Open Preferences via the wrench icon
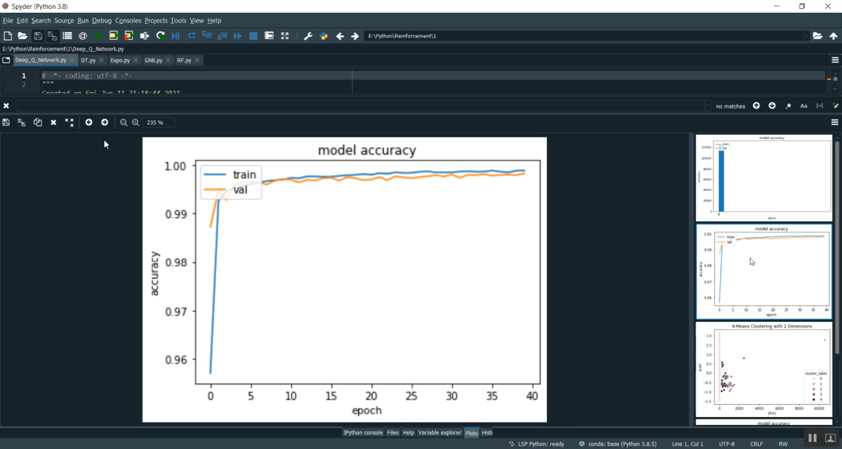The height and width of the screenshot is (449, 842). pos(308,36)
